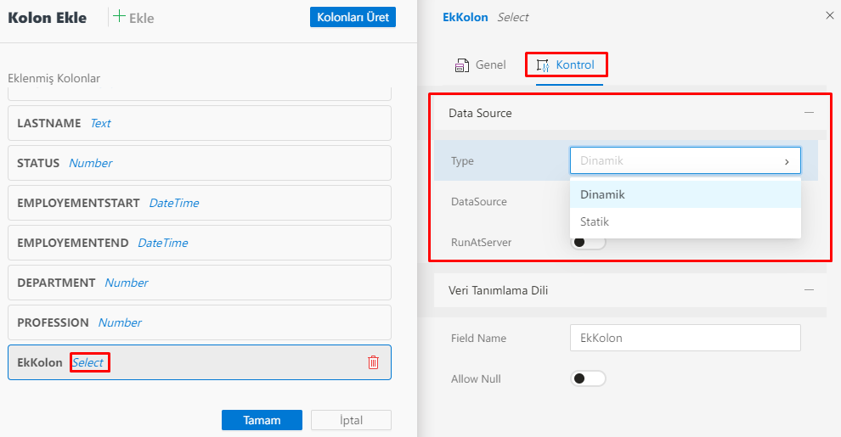
Task: Confirm with the Tamam button
Action: coord(262,420)
